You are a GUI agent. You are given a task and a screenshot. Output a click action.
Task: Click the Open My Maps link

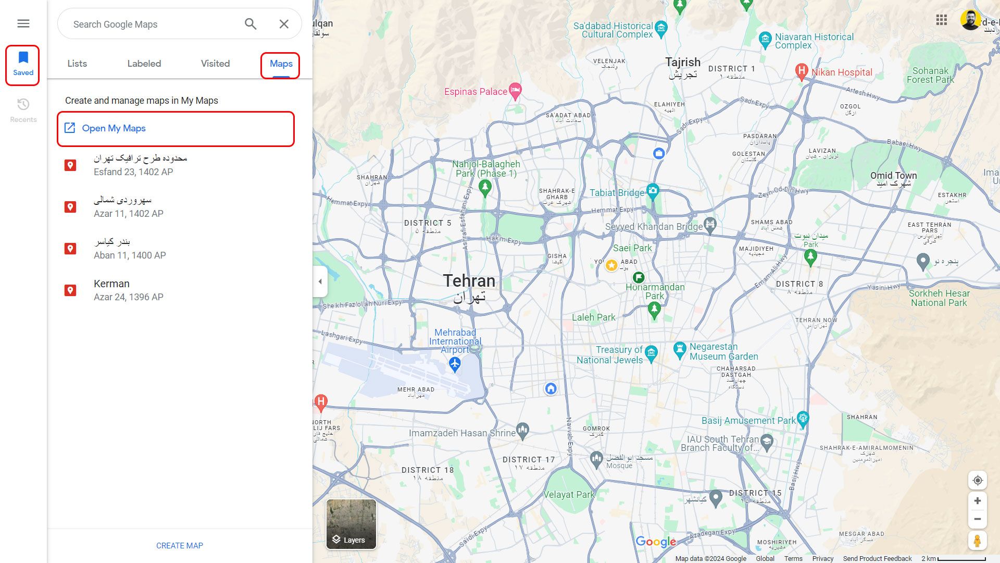[x=114, y=128]
